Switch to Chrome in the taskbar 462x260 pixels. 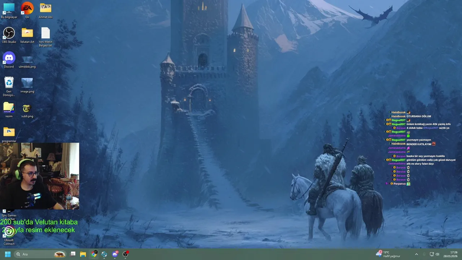tap(94, 254)
